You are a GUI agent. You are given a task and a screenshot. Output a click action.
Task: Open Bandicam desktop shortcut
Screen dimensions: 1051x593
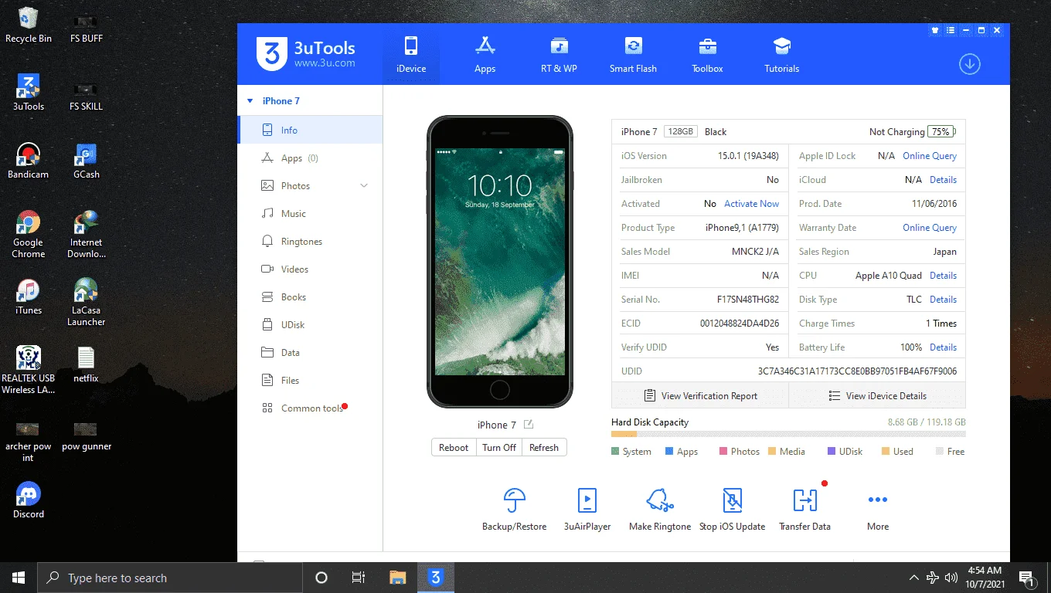[x=29, y=161]
